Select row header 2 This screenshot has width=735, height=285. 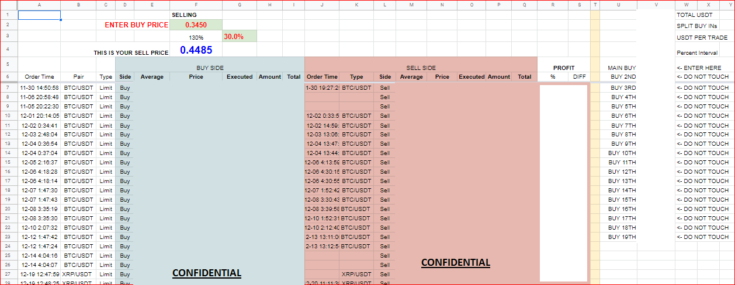point(9,25)
